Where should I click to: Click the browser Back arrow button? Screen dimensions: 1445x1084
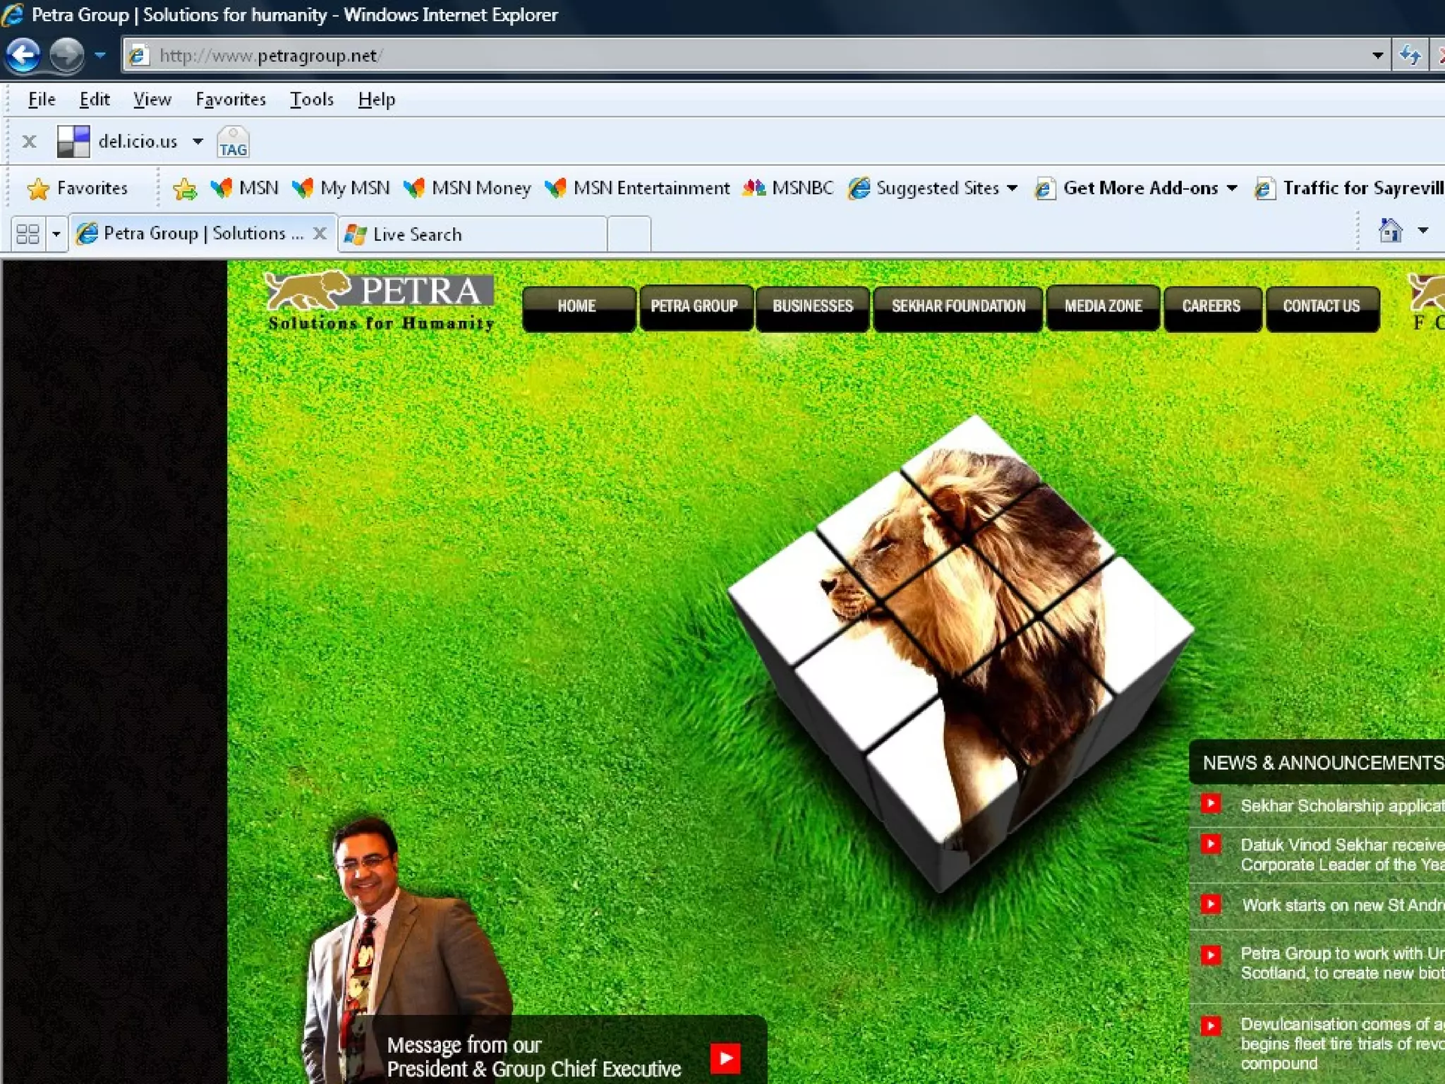click(23, 55)
